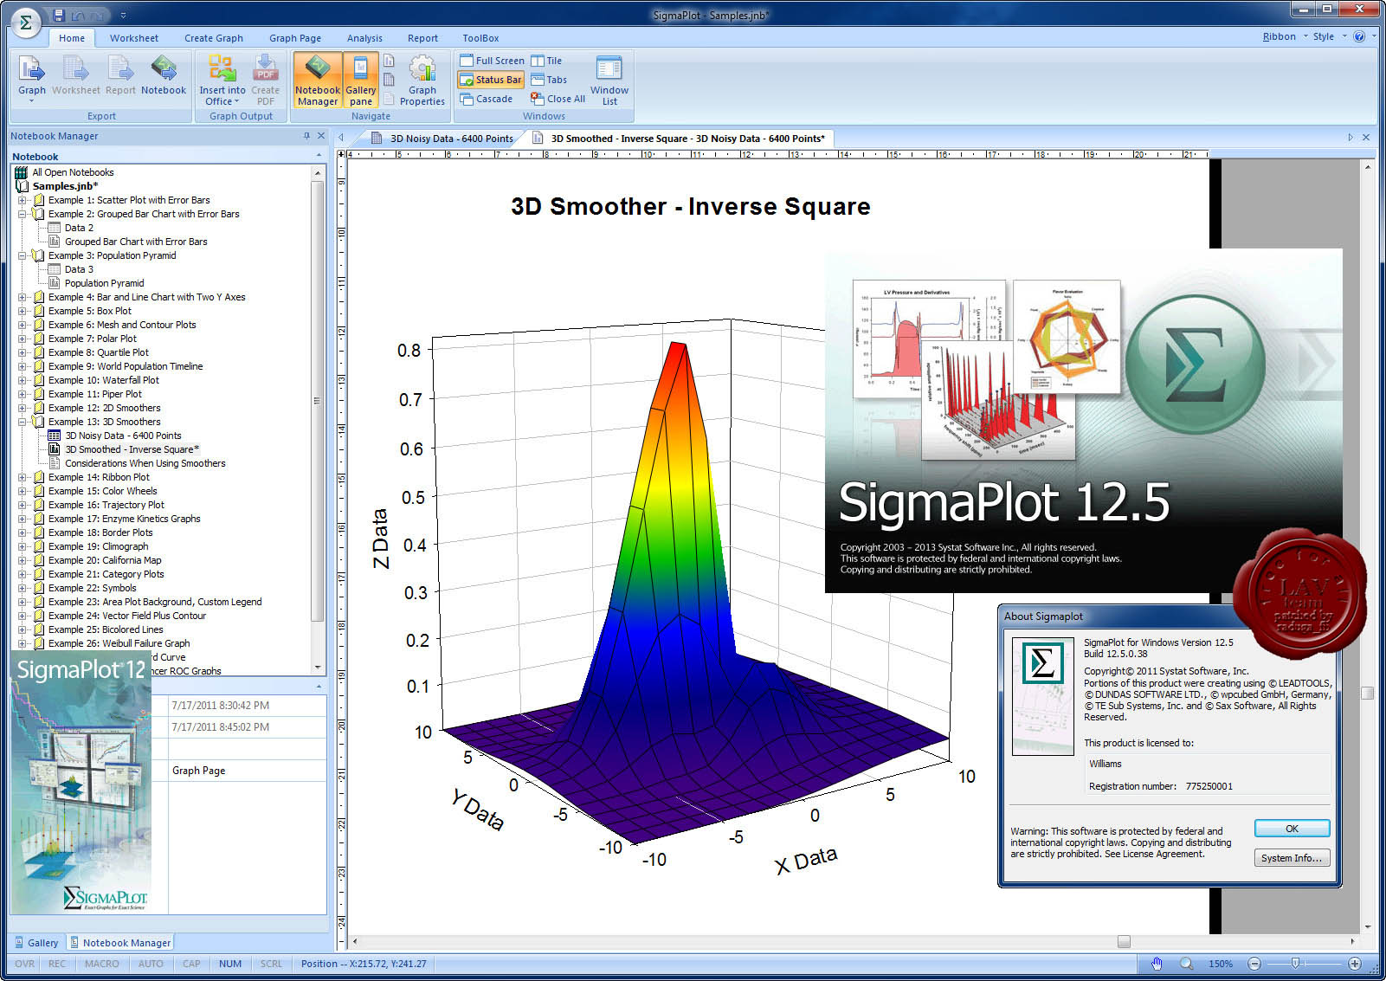
Task: Tile the open windows
Action: [x=546, y=61]
